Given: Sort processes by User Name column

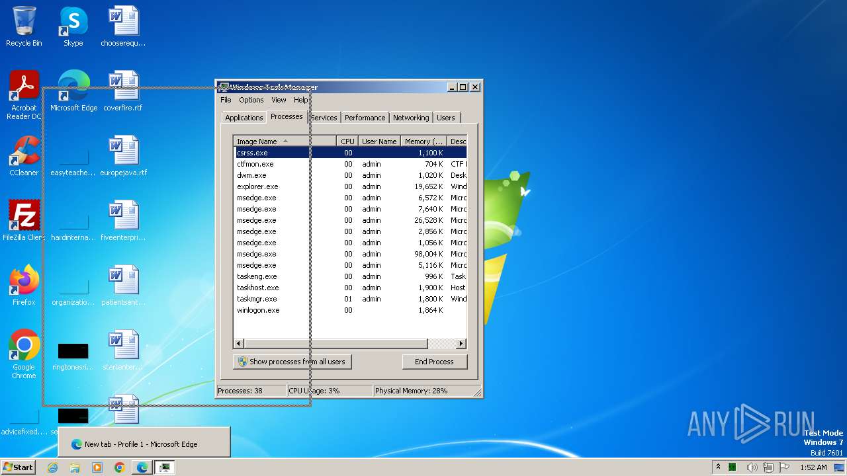Looking at the screenshot, I should [379, 141].
